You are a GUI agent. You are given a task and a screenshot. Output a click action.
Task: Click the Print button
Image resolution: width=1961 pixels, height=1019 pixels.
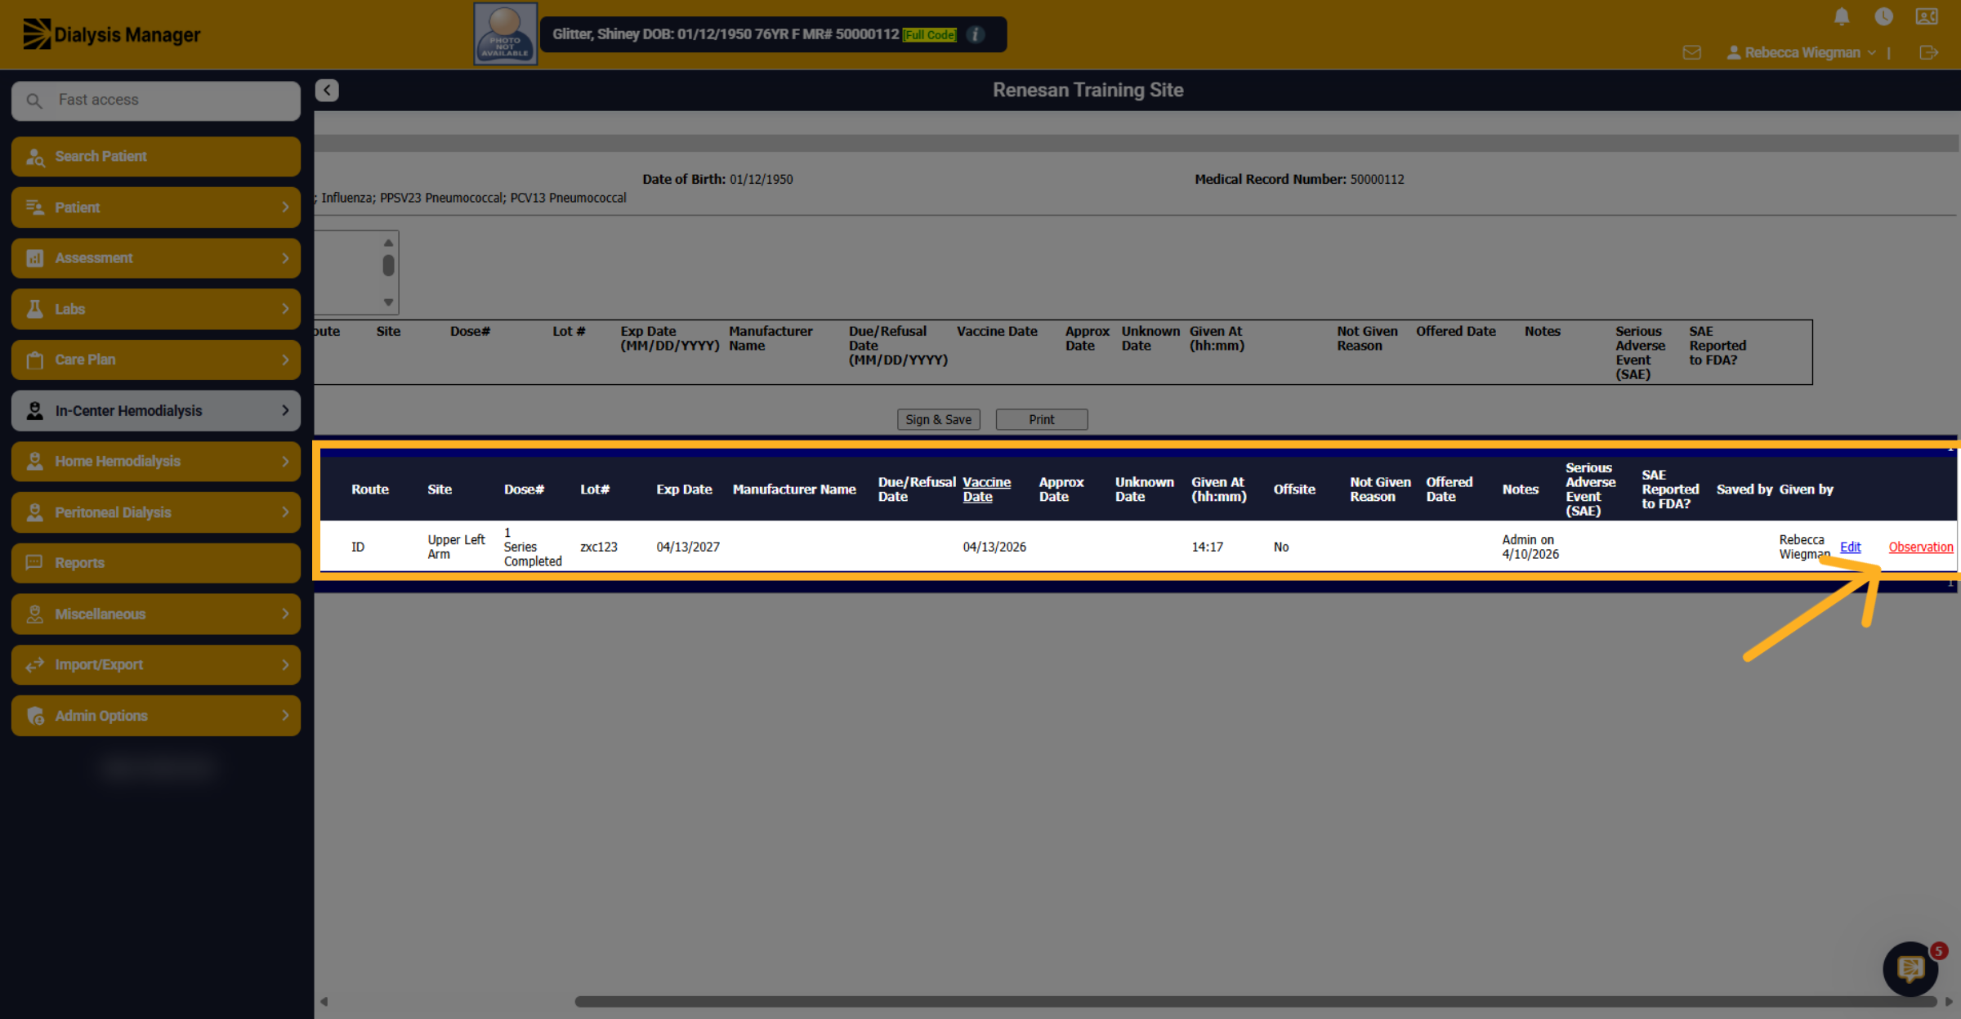coord(1041,419)
